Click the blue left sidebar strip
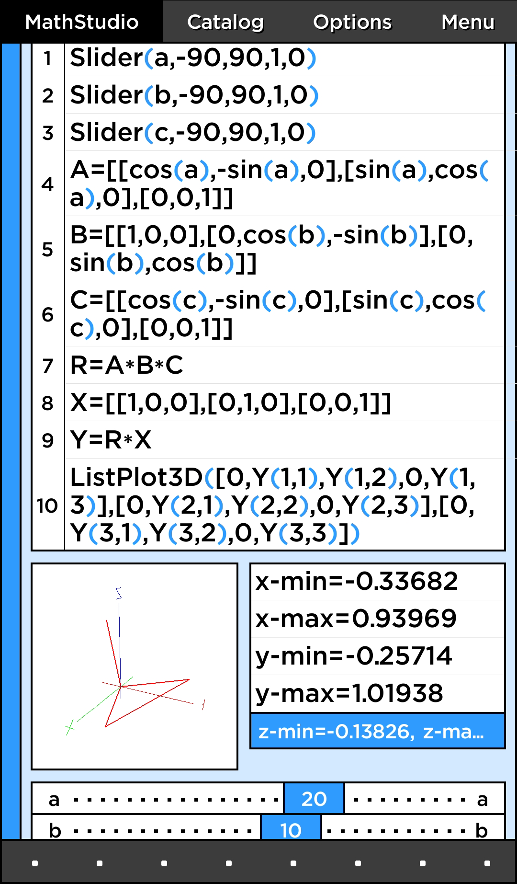The height and width of the screenshot is (884, 517). (x=11, y=441)
